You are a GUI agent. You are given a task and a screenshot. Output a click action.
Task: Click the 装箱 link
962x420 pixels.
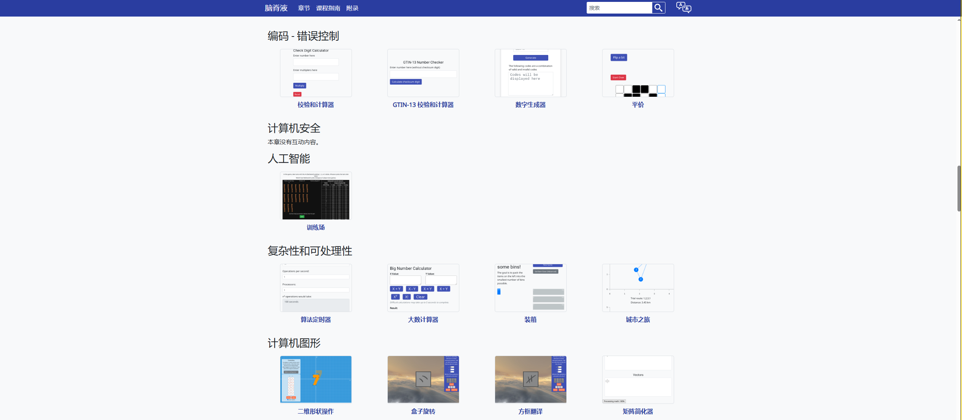[530, 320]
